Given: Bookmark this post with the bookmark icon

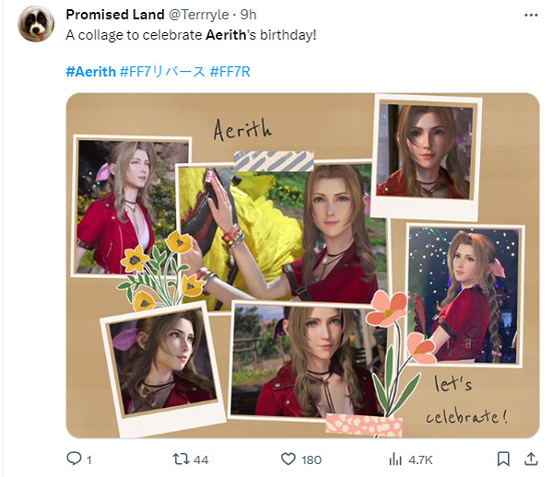Looking at the screenshot, I should (503, 459).
